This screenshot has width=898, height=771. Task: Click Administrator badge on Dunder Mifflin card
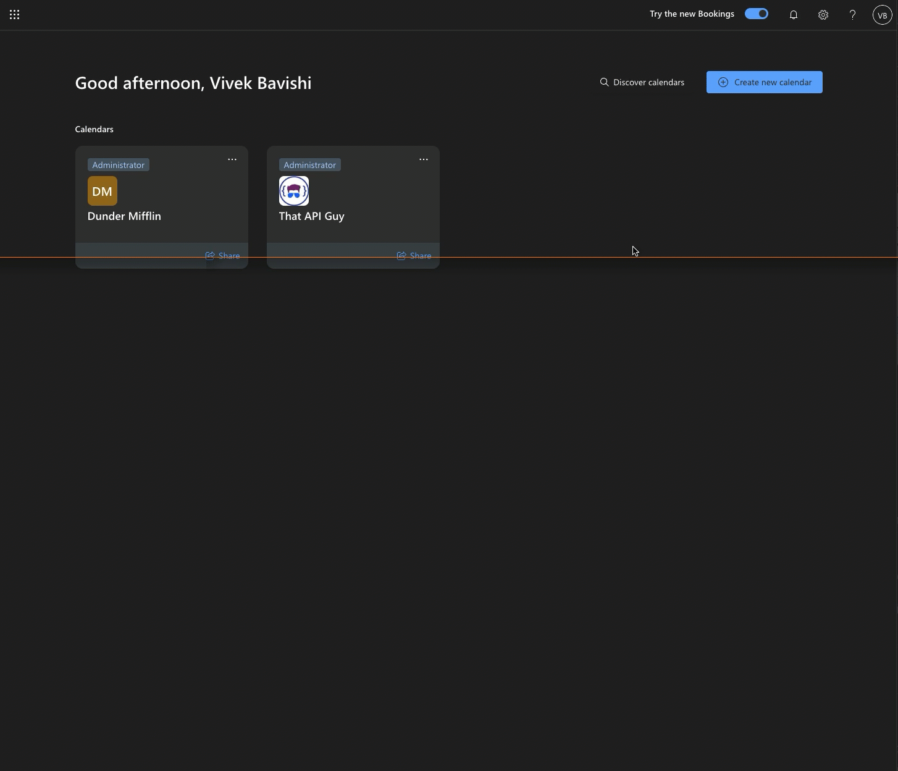(119, 165)
